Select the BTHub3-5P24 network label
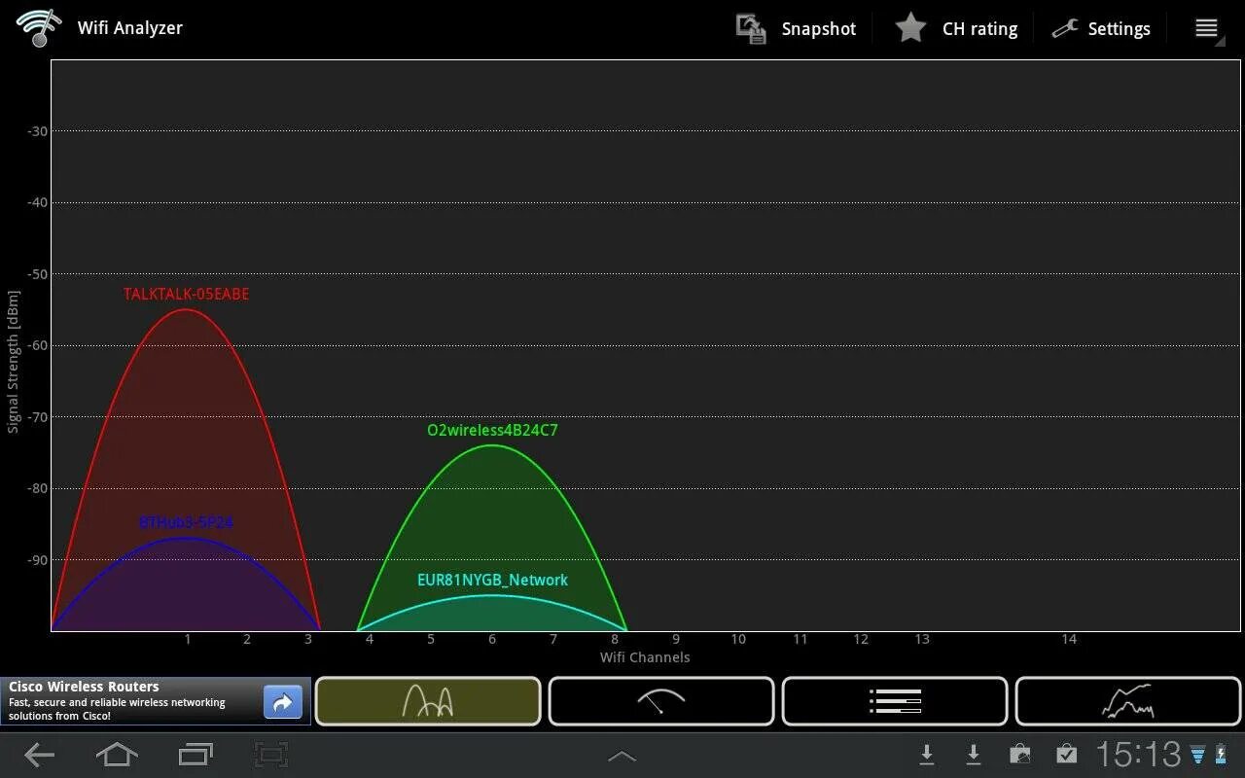1245x778 pixels. [x=186, y=522]
